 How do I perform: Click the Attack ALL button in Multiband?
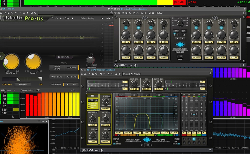(109, 96)
